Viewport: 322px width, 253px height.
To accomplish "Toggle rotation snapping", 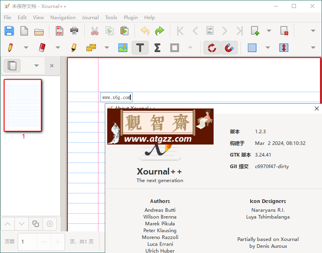I will [x=212, y=48].
